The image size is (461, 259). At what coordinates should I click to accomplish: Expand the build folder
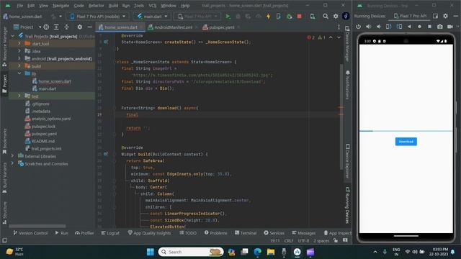(x=19, y=66)
